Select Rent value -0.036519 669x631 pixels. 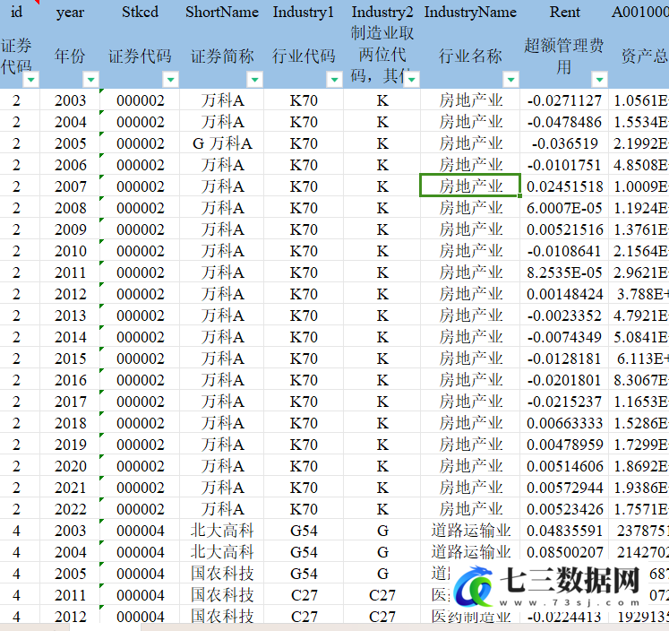click(x=564, y=143)
